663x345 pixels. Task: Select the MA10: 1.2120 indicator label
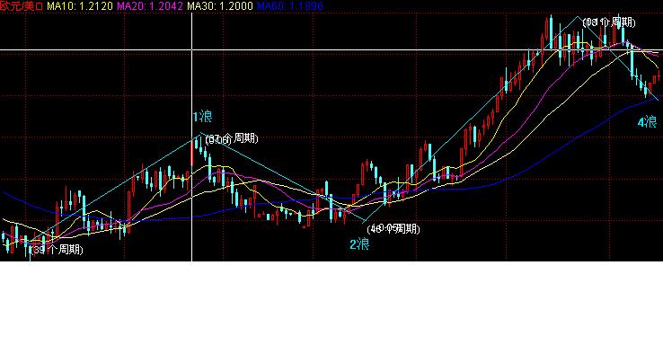80,6
